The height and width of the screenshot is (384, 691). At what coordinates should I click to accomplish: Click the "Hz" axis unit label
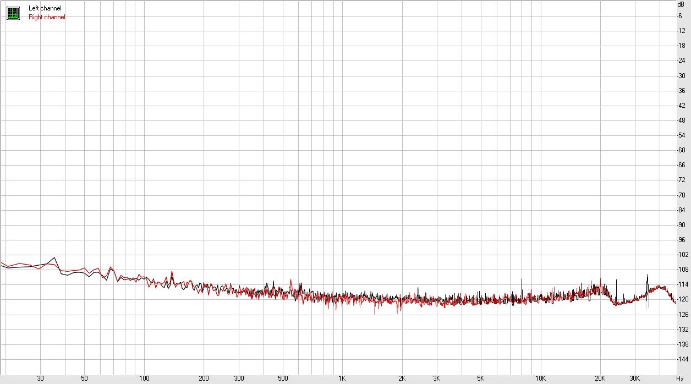pos(680,379)
